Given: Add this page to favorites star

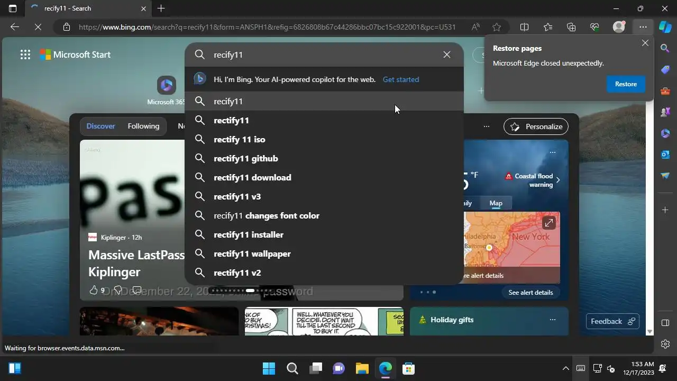Looking at the screenshot, I should 497,27.
